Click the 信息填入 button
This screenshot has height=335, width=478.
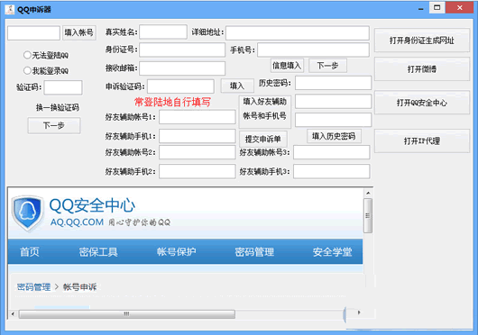click(287, 66)
